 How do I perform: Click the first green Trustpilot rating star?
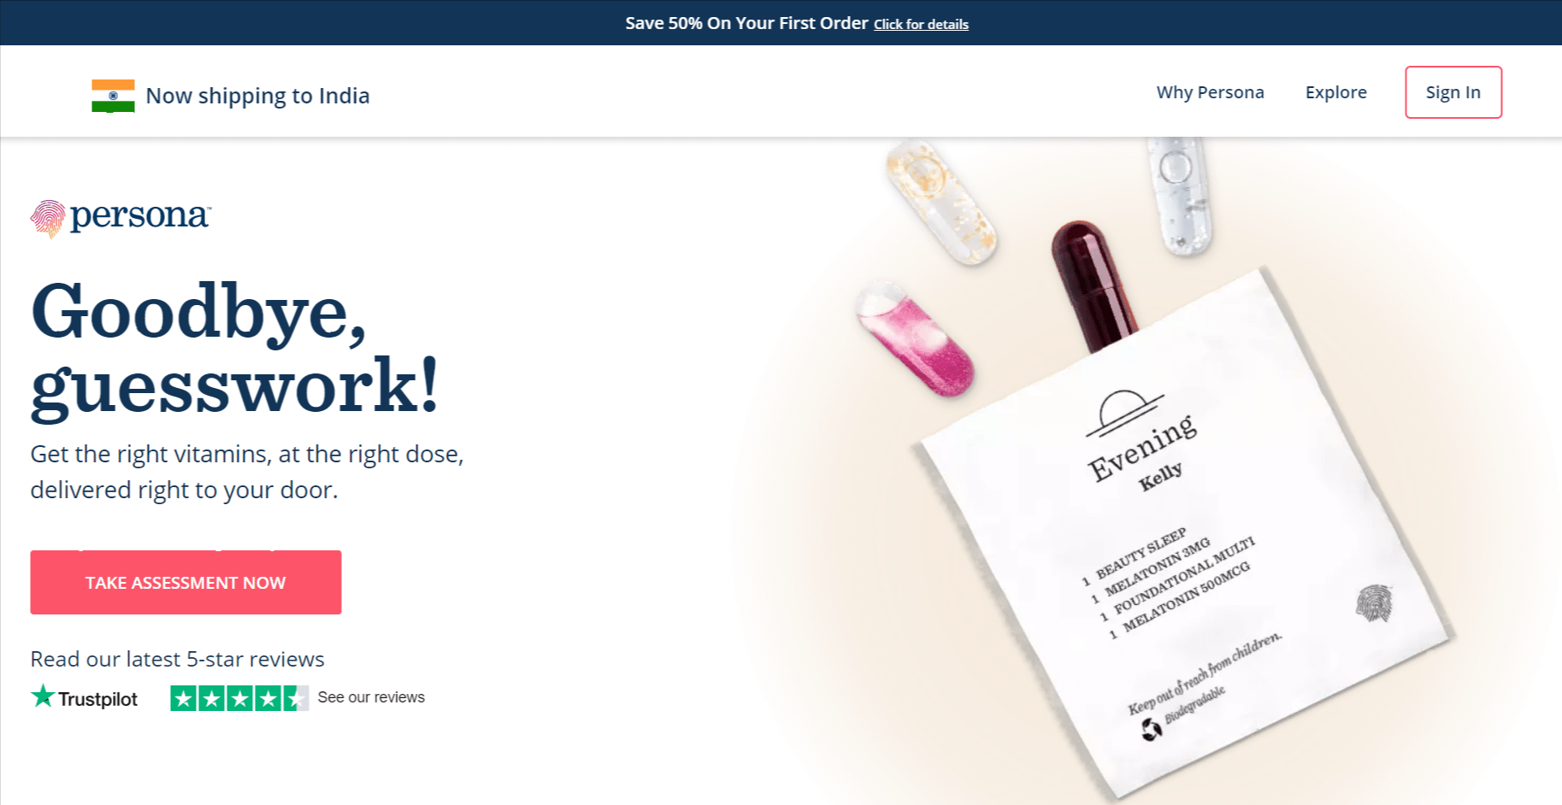[184, 699]
